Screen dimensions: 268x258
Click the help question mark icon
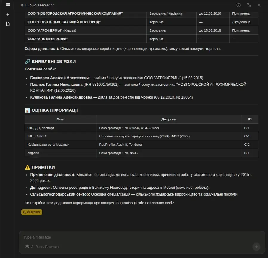[238, 5]
